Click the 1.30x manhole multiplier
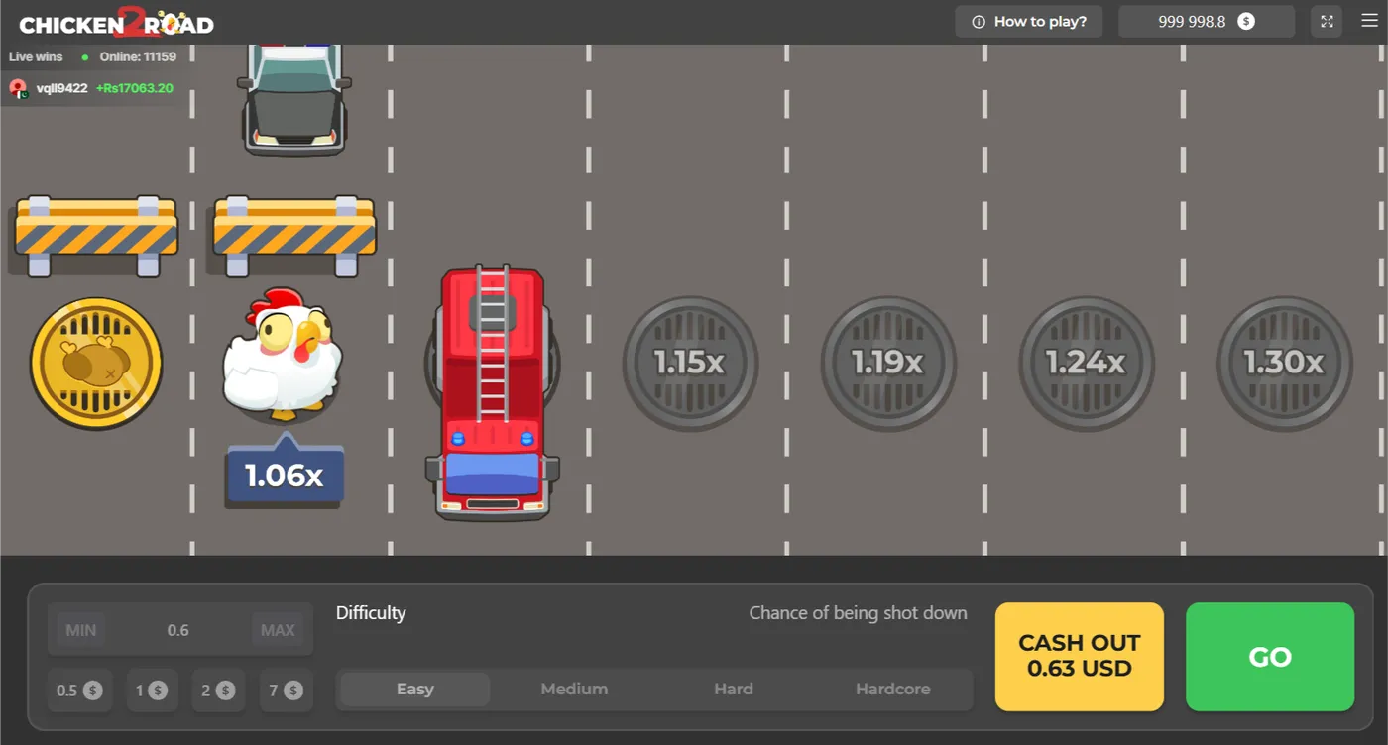 point(1285,364)
